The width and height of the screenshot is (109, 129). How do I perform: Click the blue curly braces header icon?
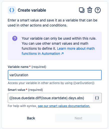(x=12, y=10)
